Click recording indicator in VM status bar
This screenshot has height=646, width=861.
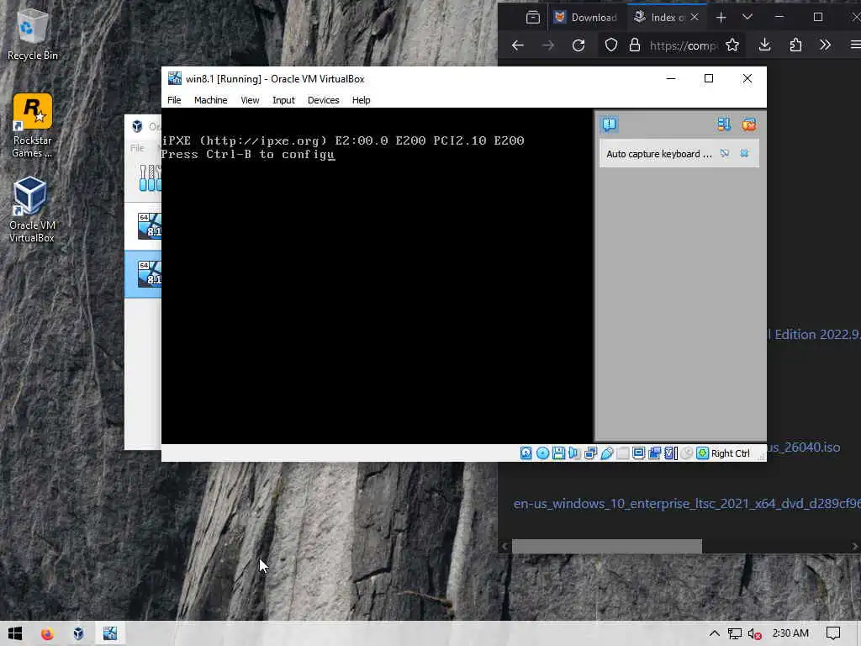tap(654, 453)
